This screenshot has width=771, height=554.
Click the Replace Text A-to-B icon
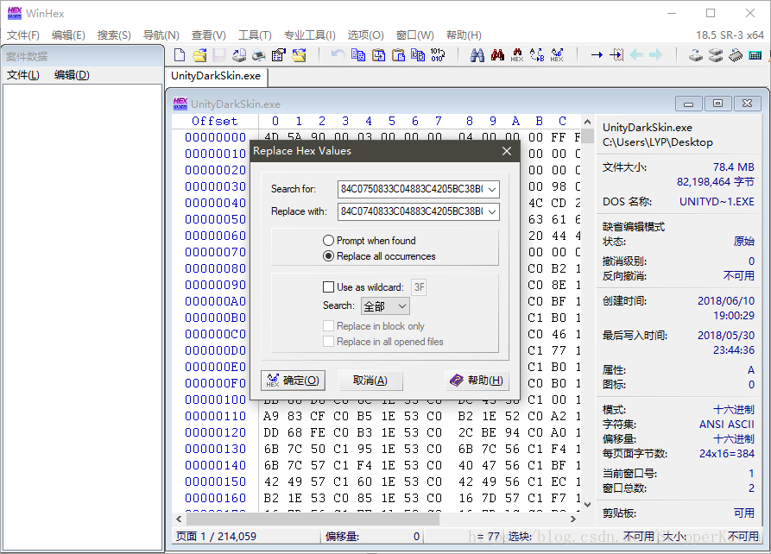pyautogui.click(x=537, y=54)
